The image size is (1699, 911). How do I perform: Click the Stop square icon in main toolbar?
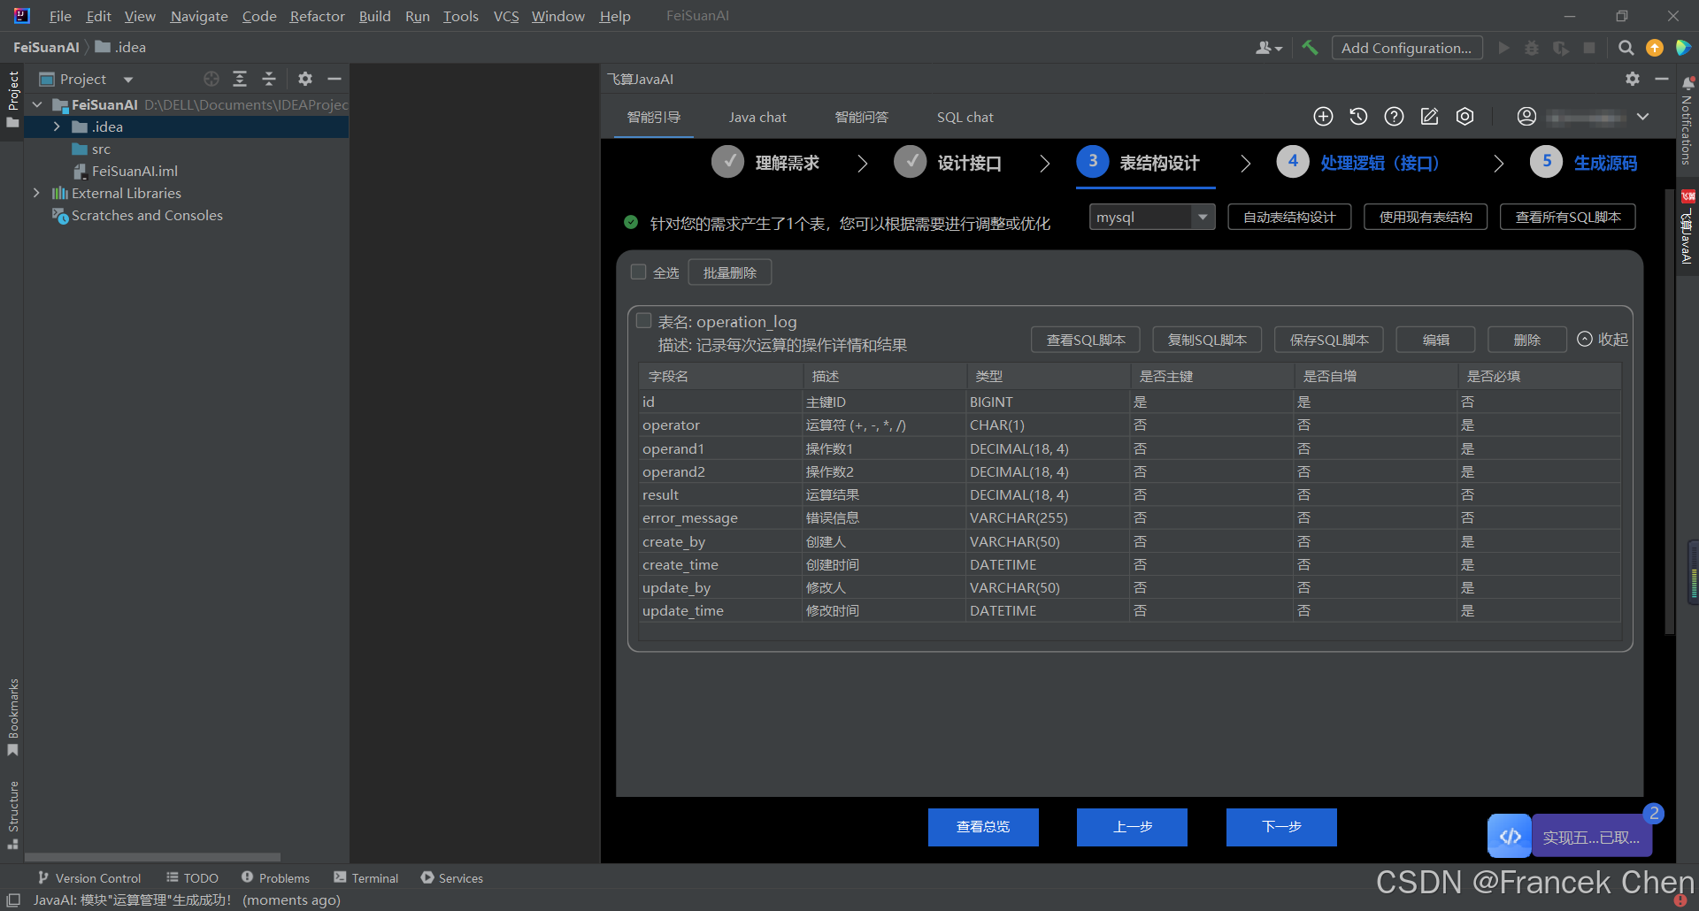coord(1589,48)
